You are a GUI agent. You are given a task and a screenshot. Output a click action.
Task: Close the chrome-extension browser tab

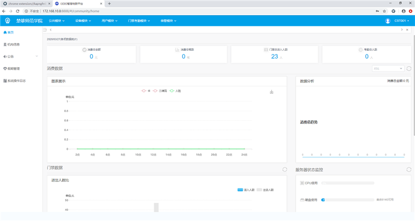pos(49,4)
